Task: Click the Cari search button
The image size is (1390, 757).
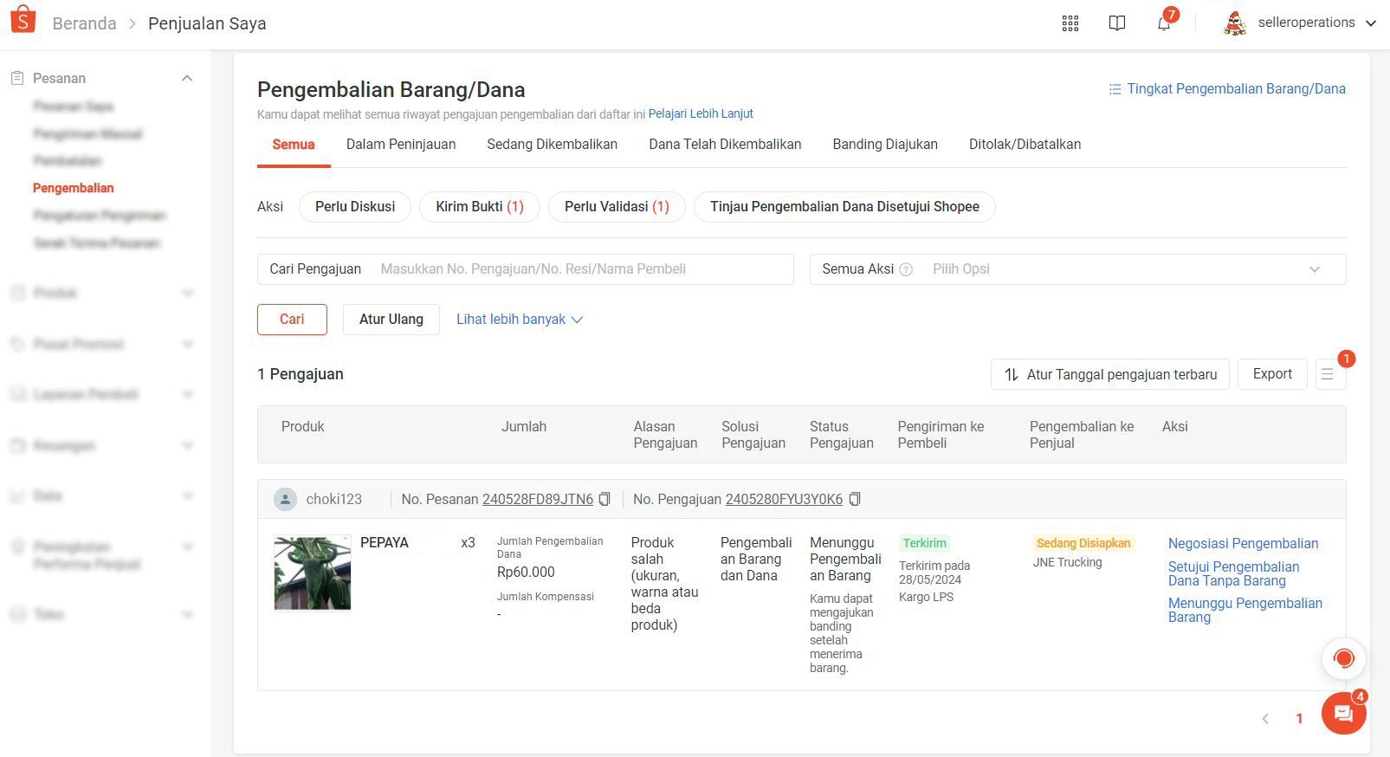Action: pyautogui.click(x=292, y=320)
